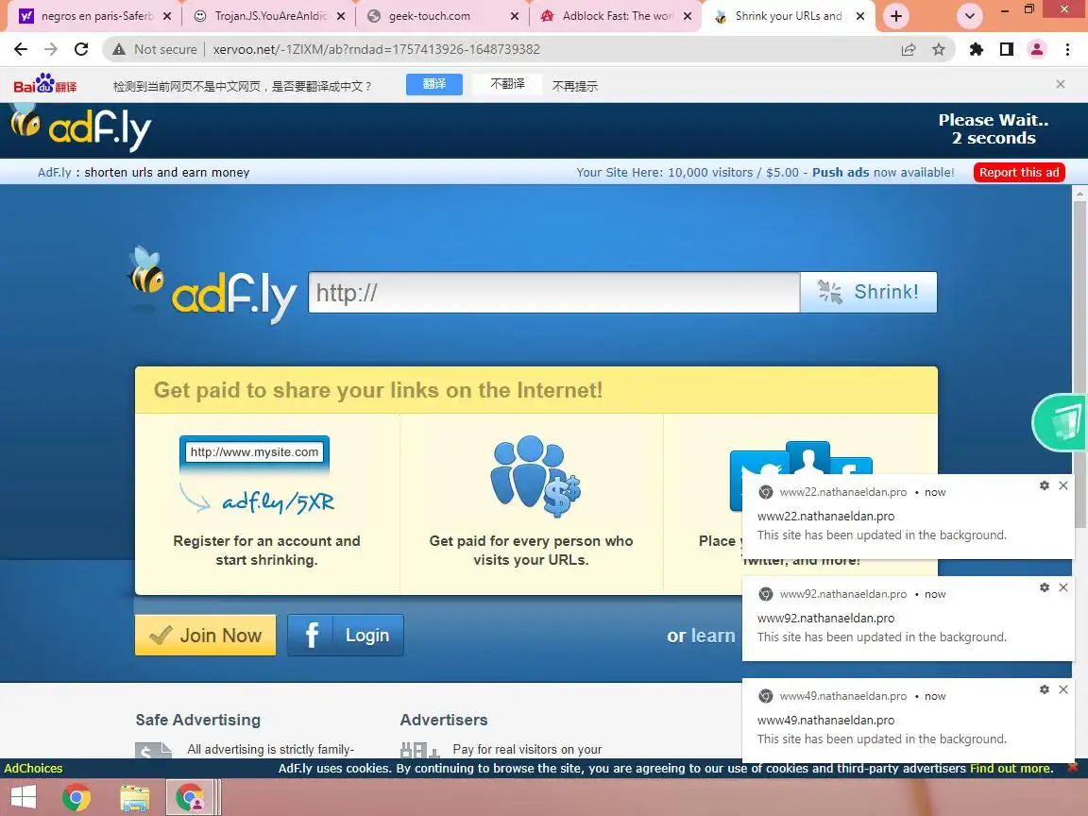Close the cookie notice bar
The height and width of the screenshot is (816, 1088).
pos(1072,768)
